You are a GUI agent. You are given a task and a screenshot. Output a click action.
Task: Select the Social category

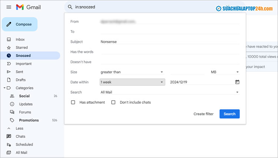point(24,96)
